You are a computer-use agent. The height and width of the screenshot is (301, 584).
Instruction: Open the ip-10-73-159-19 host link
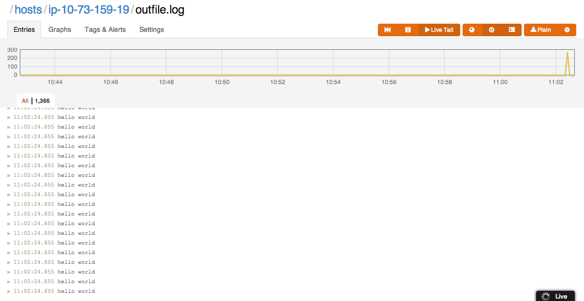tap(89, 10)
